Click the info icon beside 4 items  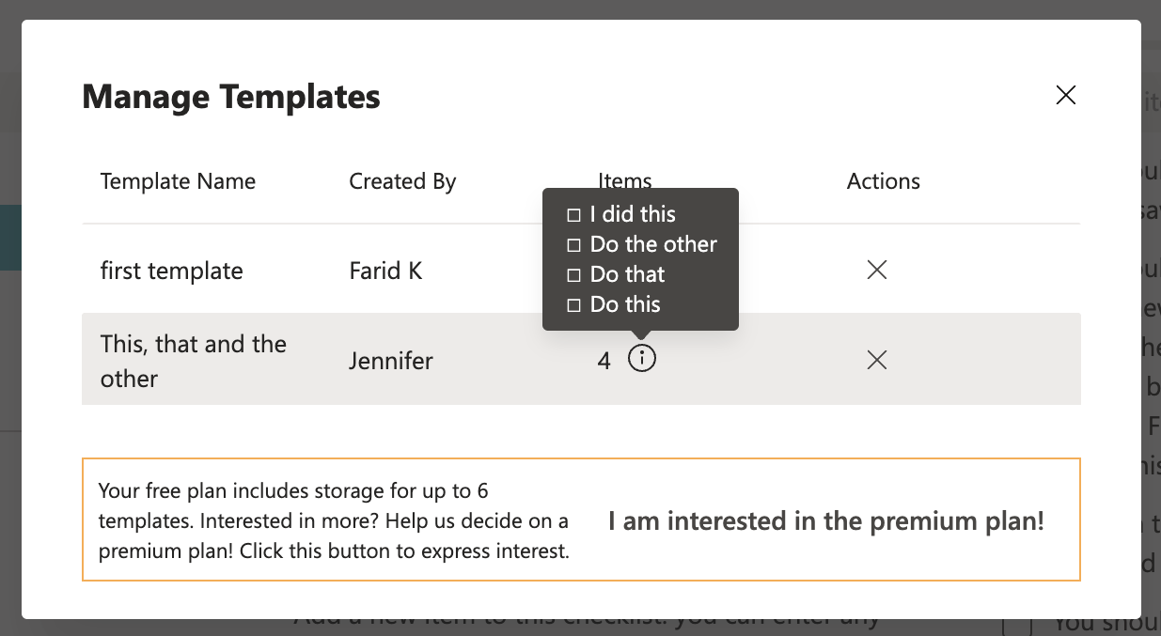pos(642,359)
